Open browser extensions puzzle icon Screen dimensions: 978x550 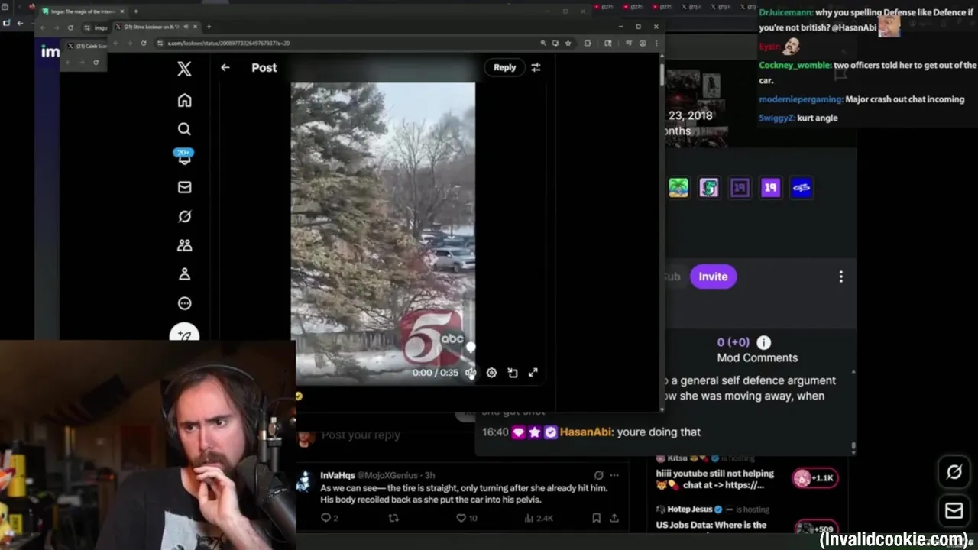click(x=587, y=44)
